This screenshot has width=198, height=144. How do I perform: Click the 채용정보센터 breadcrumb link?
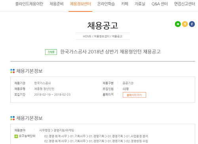pyautogui.click(x=102, y=36)
